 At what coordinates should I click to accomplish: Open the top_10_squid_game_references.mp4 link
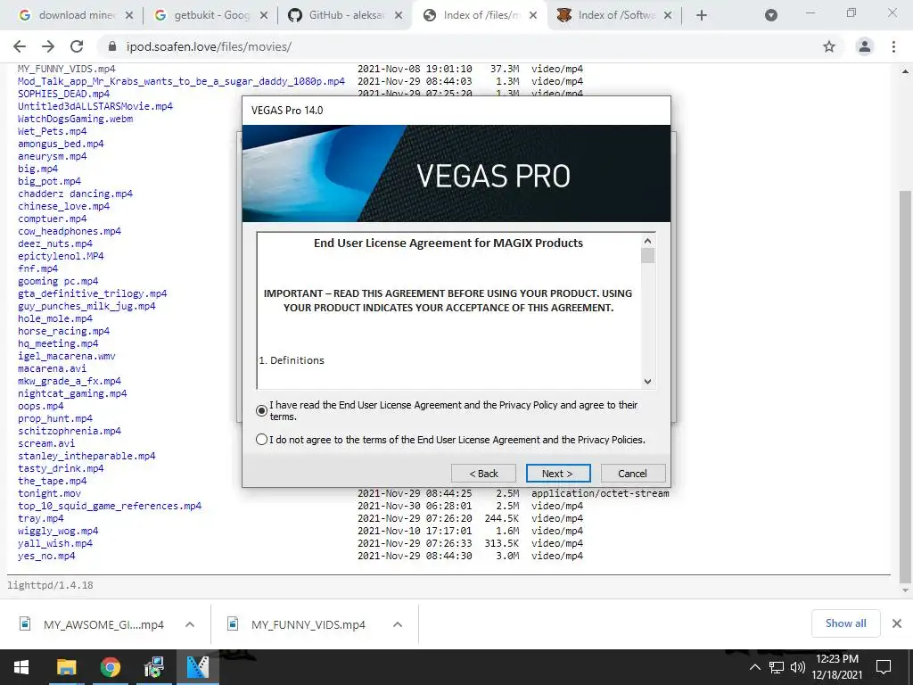(x=110, y=507)
